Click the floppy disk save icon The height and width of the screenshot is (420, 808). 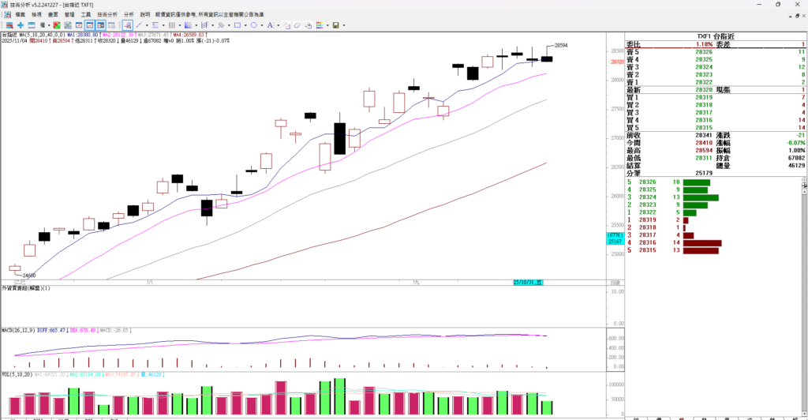[335, 25]
